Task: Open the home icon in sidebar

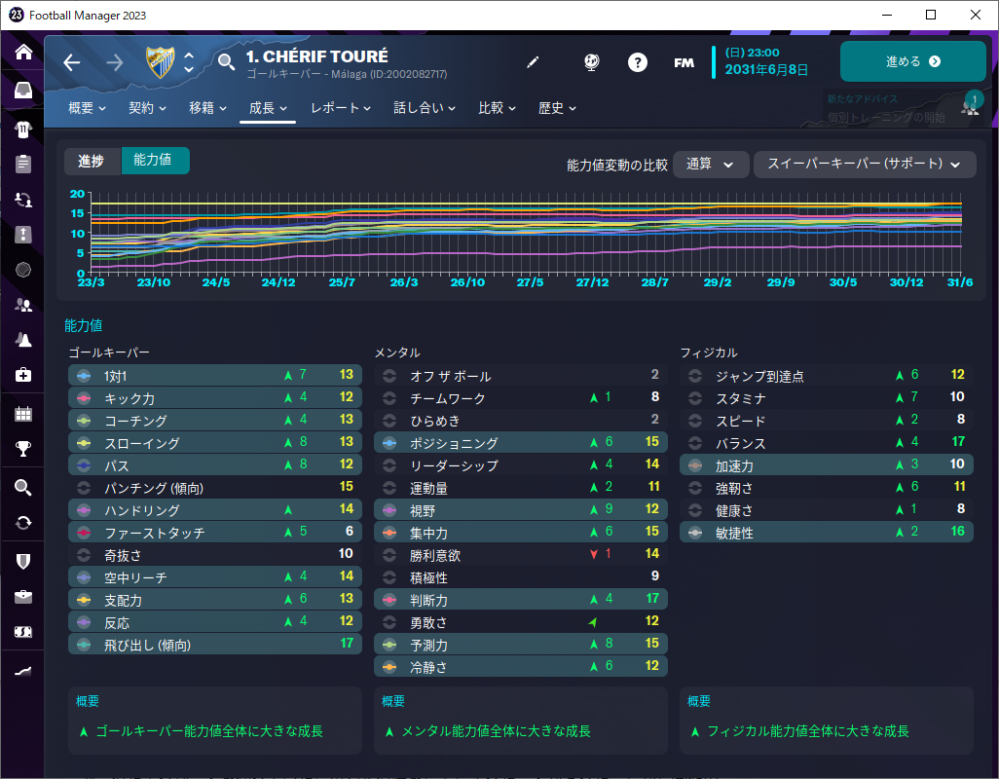Action: 23,52
